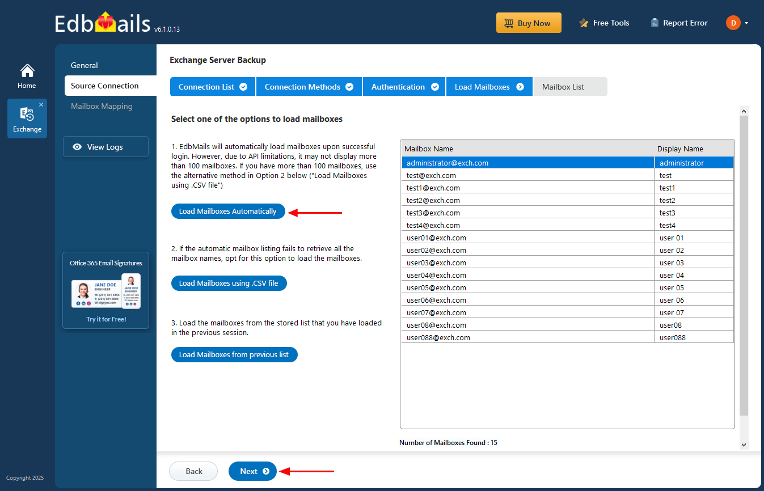Select user04@exch.com mailbox row
The width and height of the screenshot is (764, 491).
coord(568,275)
